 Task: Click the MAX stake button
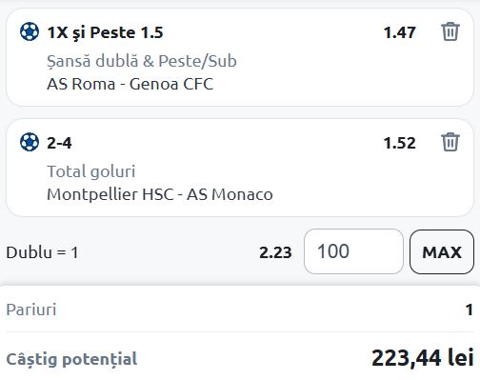(x=442, y=252)
